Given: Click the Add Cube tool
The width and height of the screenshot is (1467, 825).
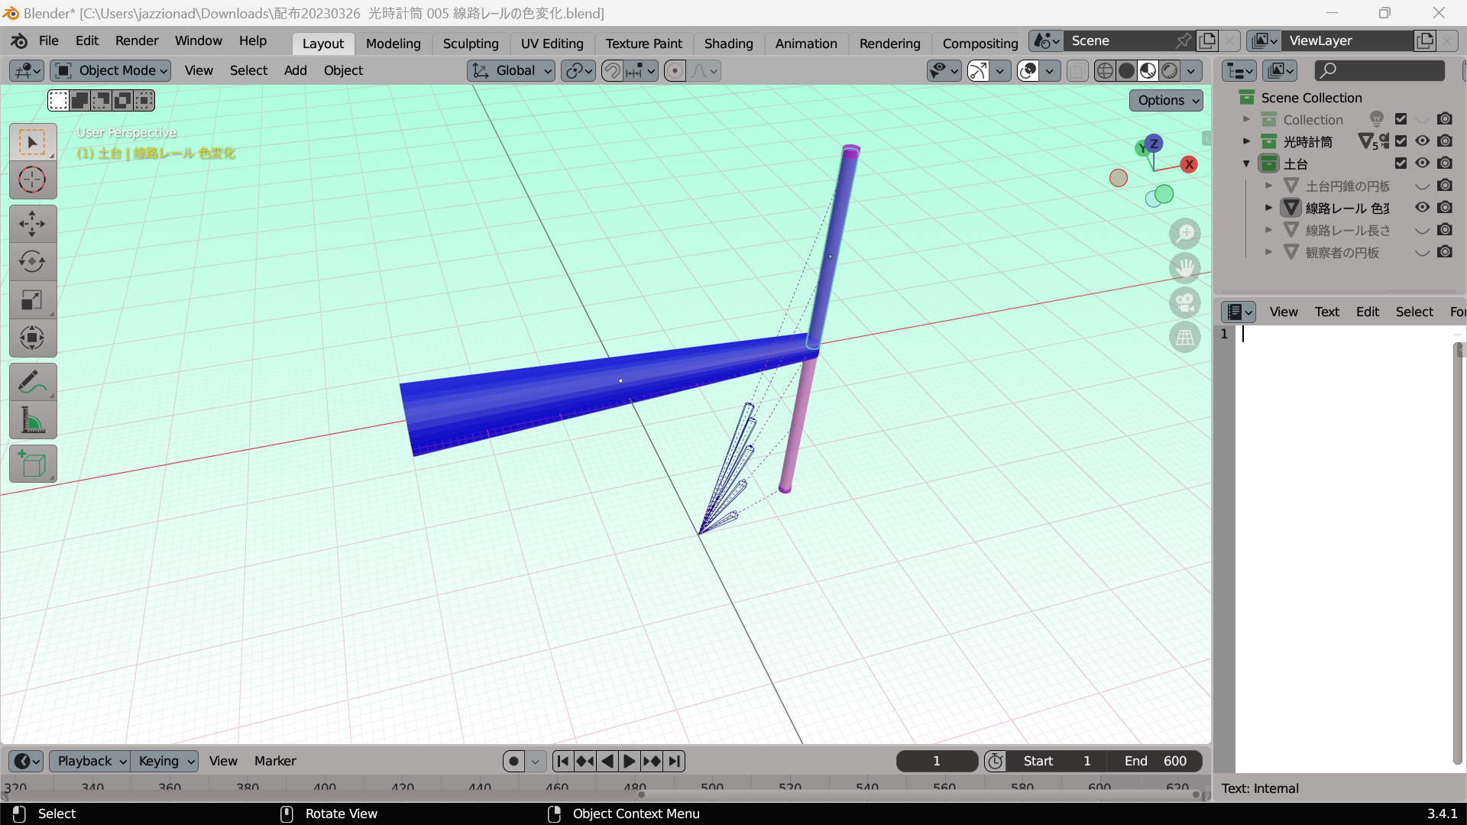Looking at the screenshot, I should pos(32,464).
